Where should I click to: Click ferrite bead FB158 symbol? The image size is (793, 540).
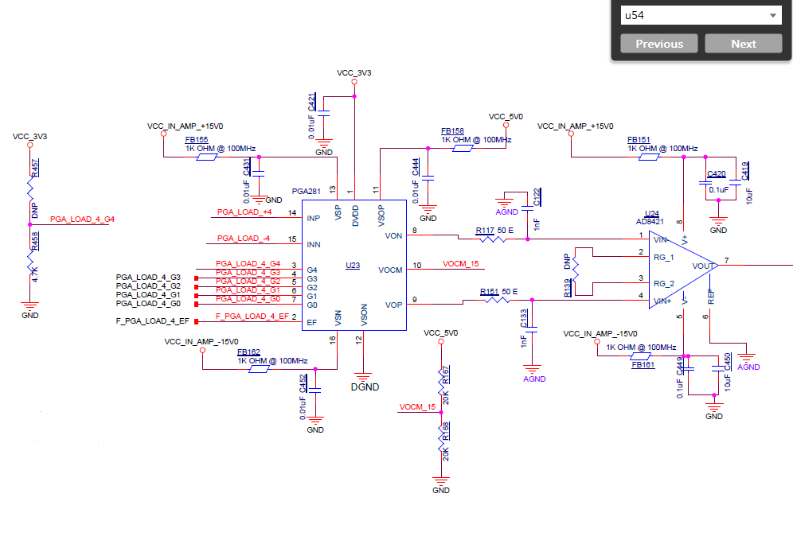(462, 147)
